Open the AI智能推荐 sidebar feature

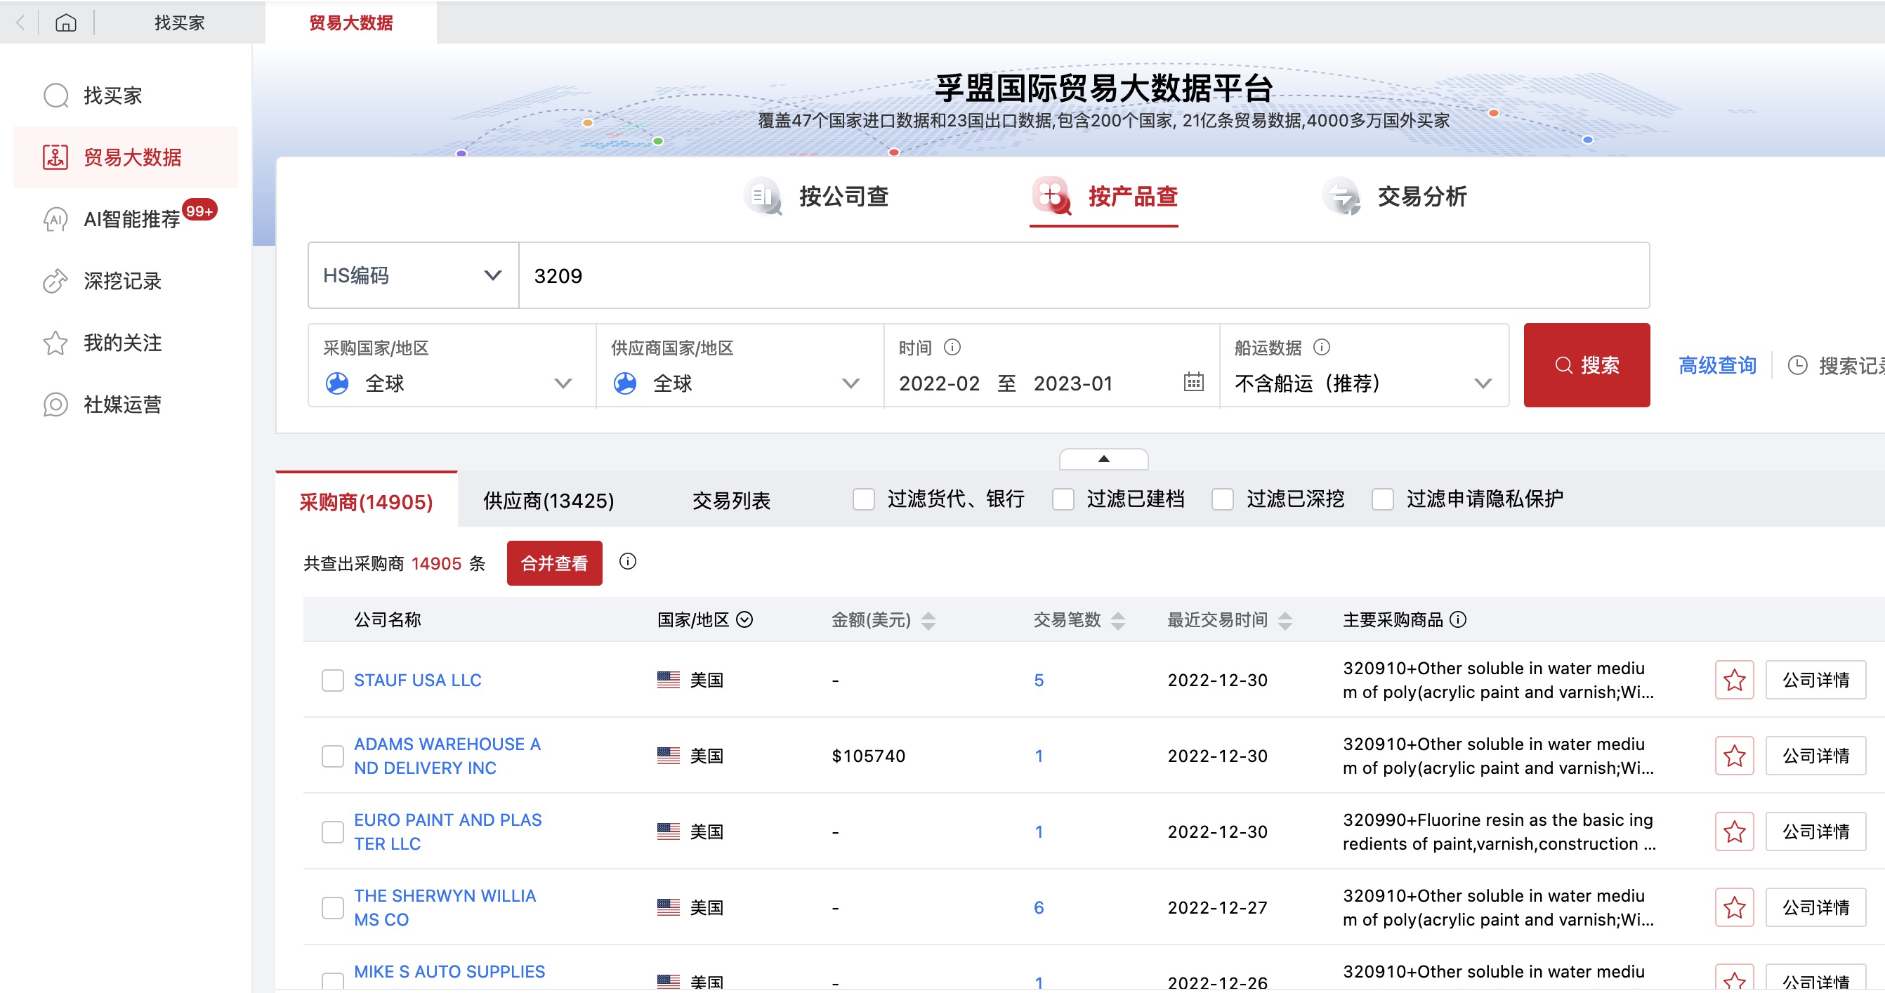pyautogui.click(x=132, y=218)
